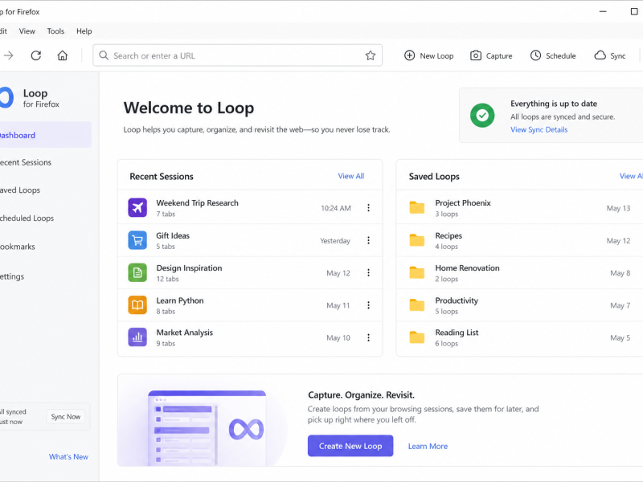Open the View menu
This screenshot has height=482, width=643.
pyautogui.click(x=27, y=31)
